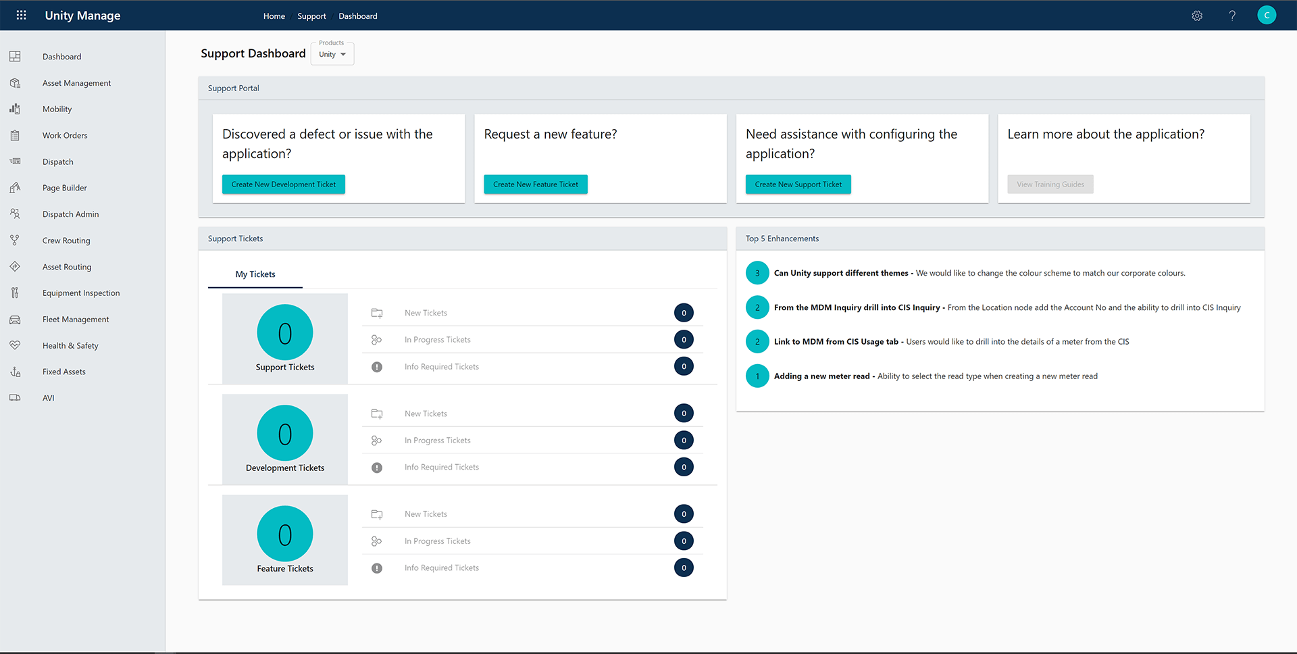This screenshot has height=654, width=1297.
Task: Expand the Products Unity dropdown
Action: [332, 54]
